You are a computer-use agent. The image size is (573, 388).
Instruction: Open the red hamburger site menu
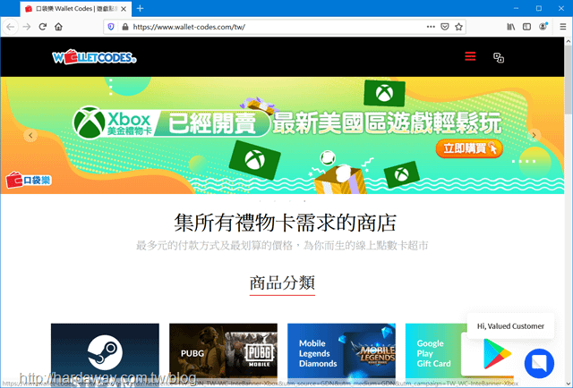pos(470,56)
